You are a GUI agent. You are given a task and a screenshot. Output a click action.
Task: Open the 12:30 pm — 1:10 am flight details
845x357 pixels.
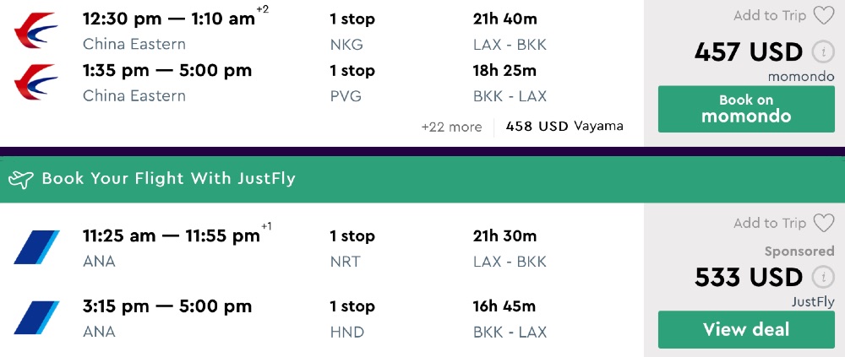[169, 19]
